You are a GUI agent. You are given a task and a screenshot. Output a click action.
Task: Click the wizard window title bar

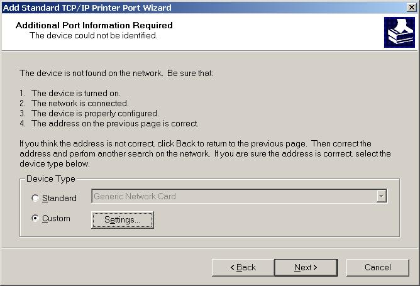point(189,8)
